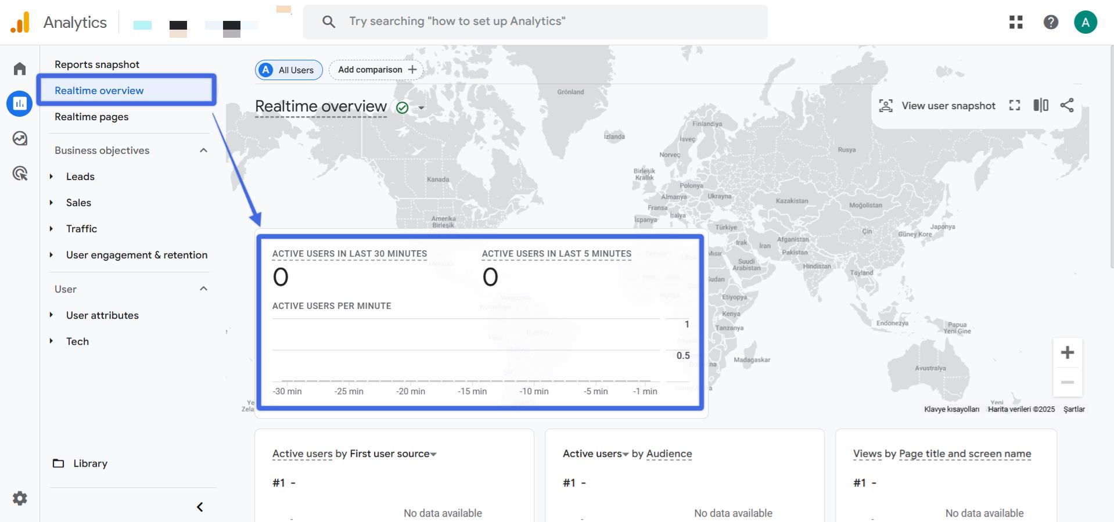Click Active users in last 5 minutes label

click(556, 254)
